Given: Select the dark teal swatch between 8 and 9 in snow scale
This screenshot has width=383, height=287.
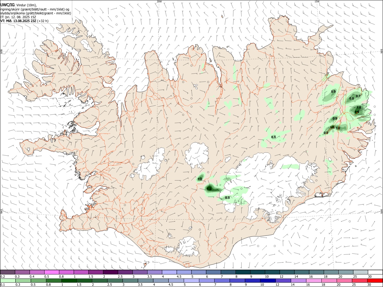Looking at the screenshot, I should 243,272.
